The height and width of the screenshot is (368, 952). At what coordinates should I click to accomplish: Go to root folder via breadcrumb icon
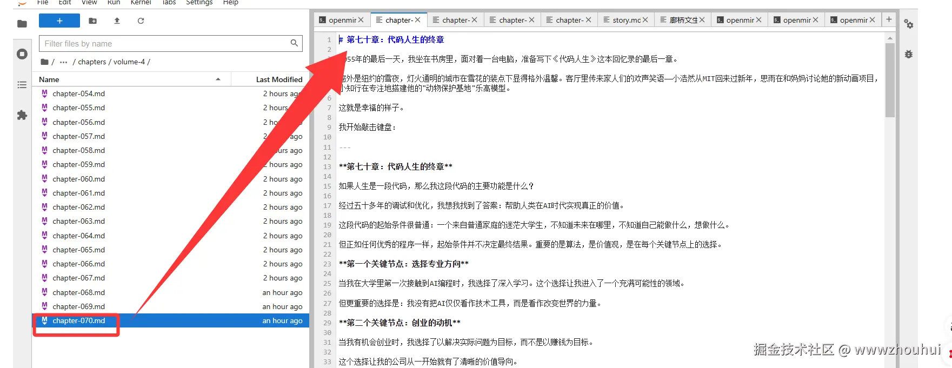44,62
